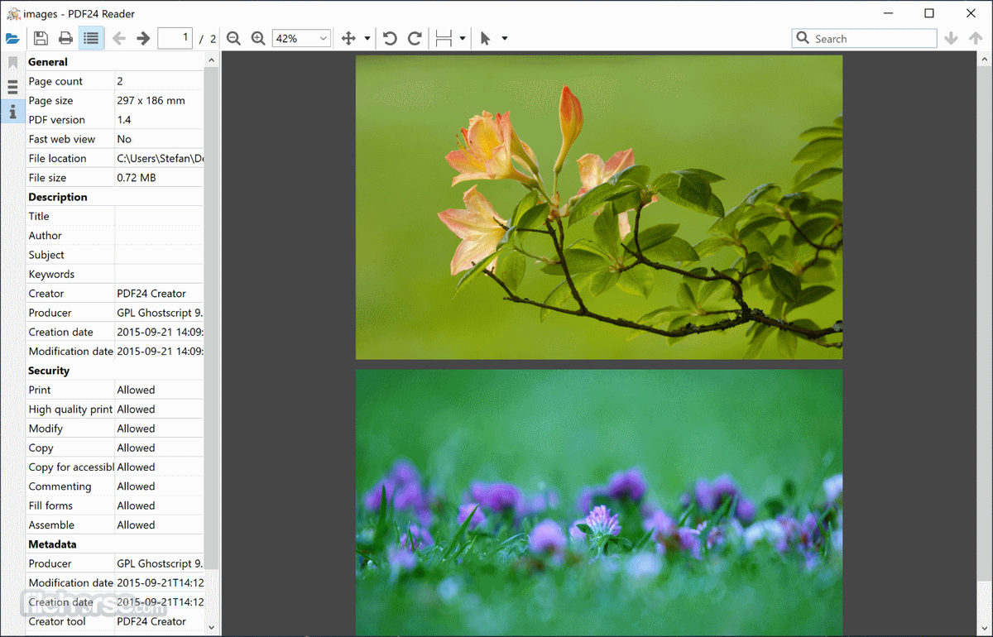Find previous search result up arrow
This screenshot has height=637, width=993.
975,38
